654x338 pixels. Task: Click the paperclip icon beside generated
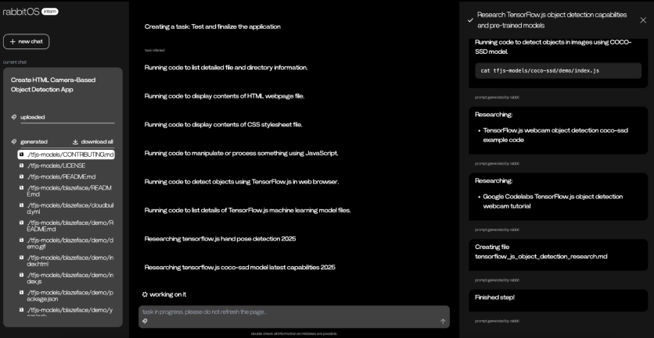point(15,141)
